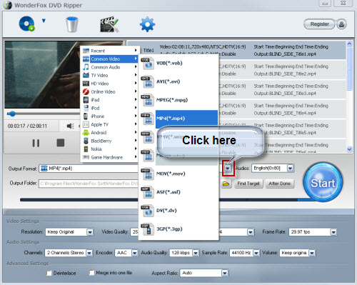Image resolution: width=357 pixels, height=285 pixels.
Task: Open the Encoder AAC dropdown
Action: tap(134, 253)
